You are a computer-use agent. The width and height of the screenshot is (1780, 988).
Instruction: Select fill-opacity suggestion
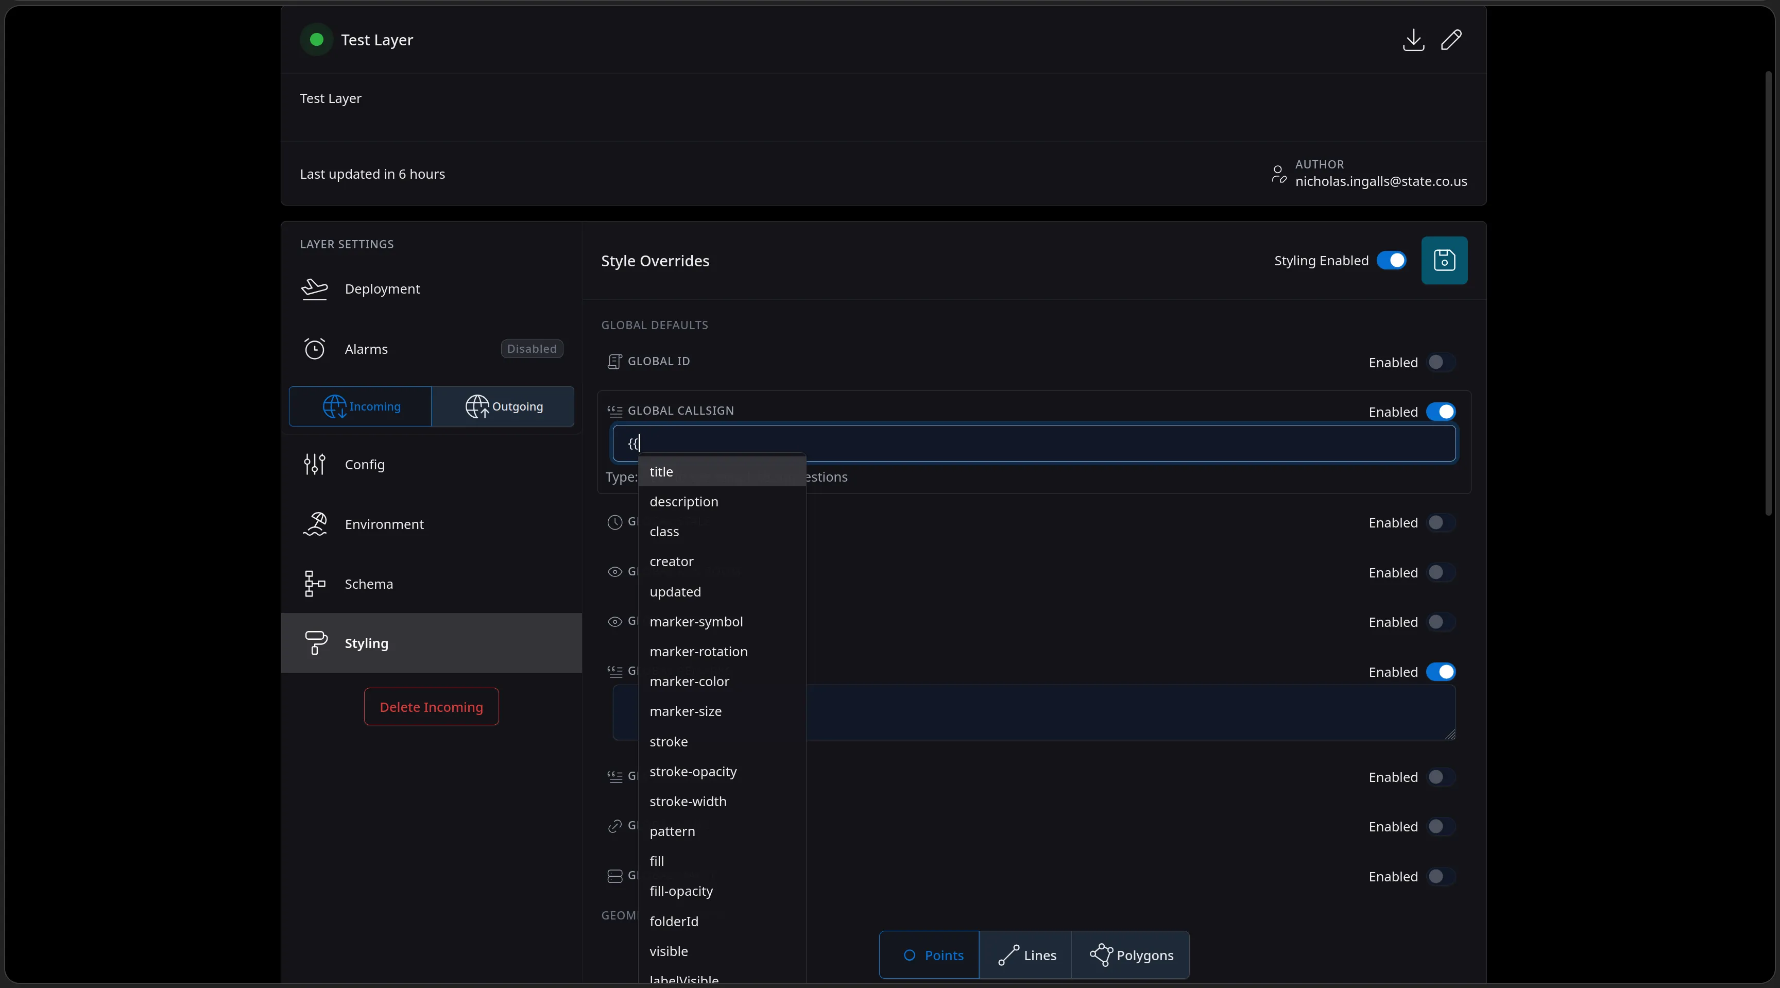[722, 891]
